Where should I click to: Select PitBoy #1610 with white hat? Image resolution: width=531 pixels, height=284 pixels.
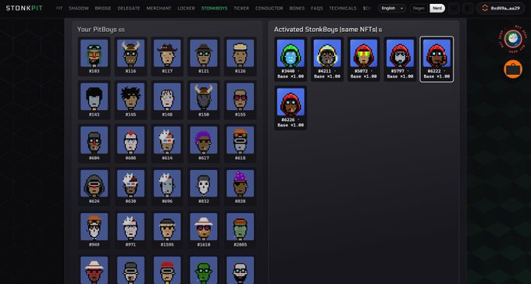pos(204,230)
